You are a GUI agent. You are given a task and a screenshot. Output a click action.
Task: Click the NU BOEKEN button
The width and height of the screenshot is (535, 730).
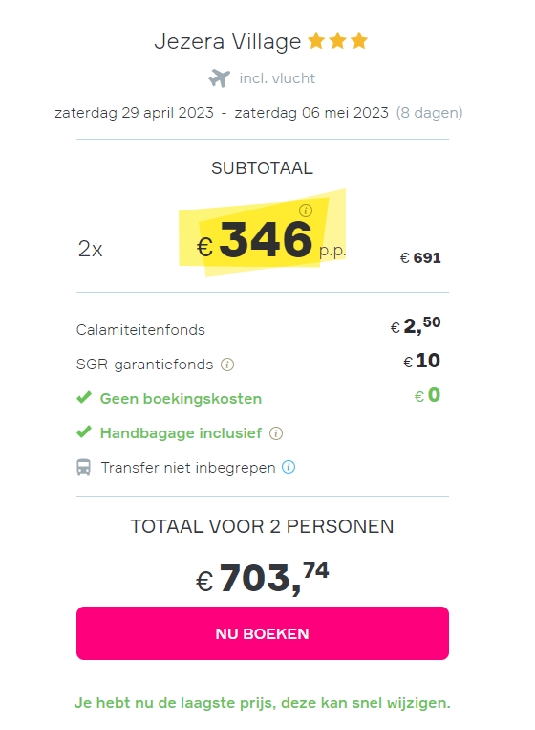point(263,633)
